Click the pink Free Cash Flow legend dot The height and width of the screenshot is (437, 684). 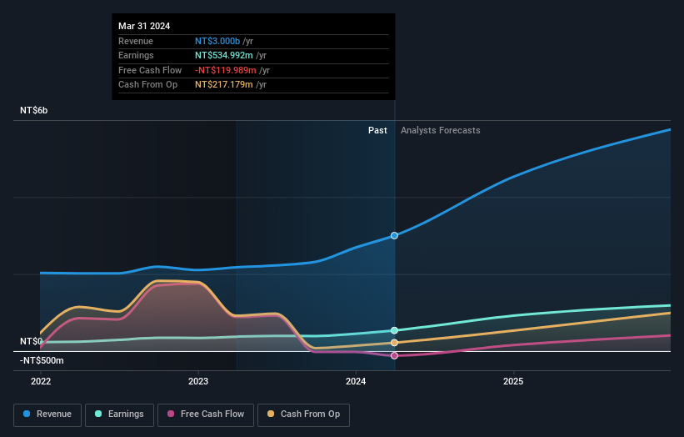pos(171,414)
